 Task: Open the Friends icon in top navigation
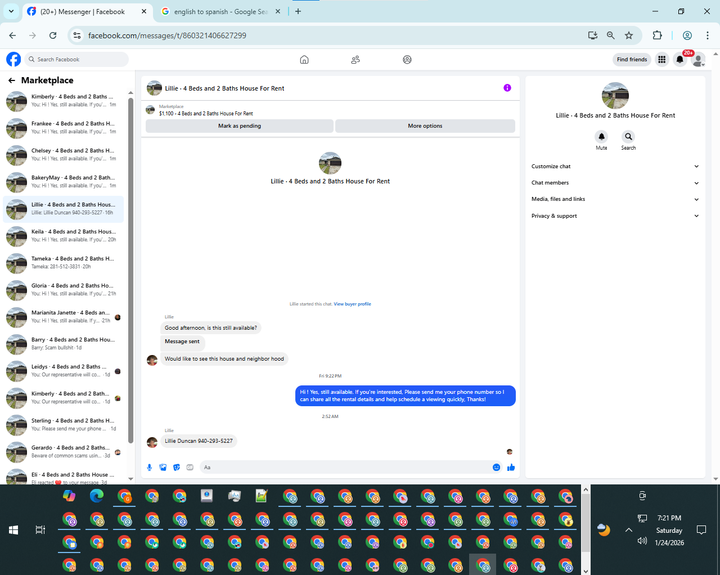coord(355,60)
